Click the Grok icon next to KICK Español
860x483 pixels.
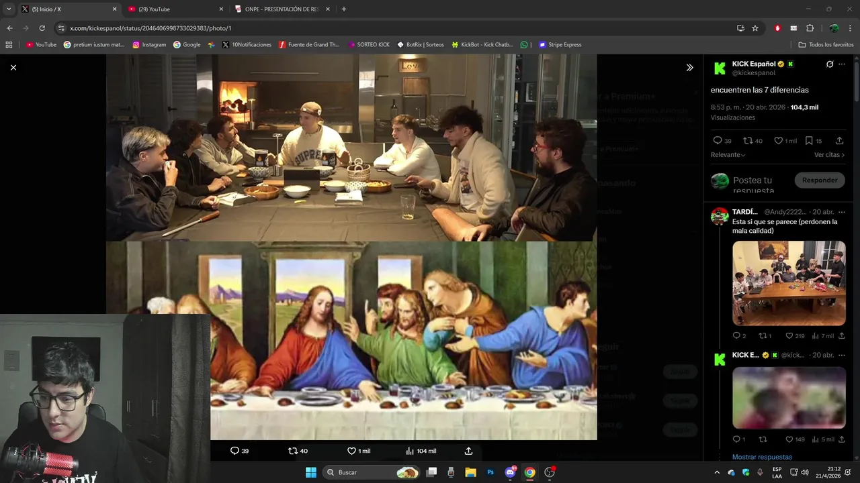(830, 64)
